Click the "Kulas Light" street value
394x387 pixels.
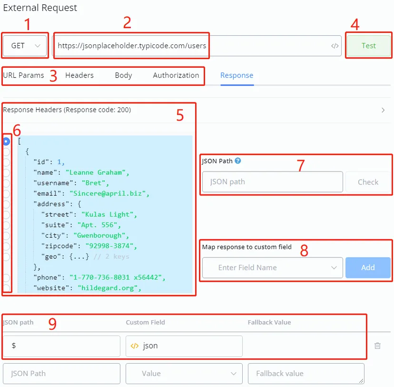pyautogui.click(x=108, y=214)
